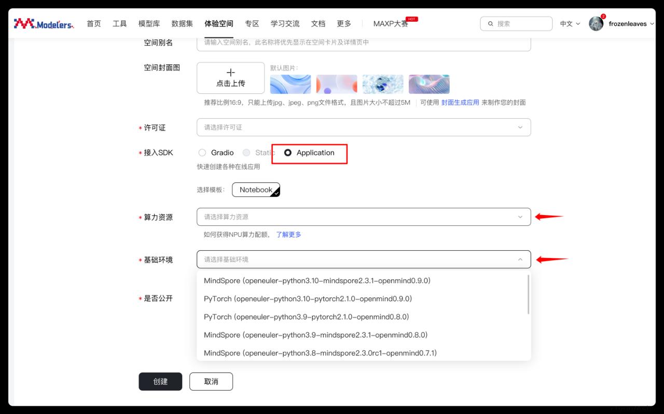
Task: Select the white-blue floral default cover
Action: 383,84
